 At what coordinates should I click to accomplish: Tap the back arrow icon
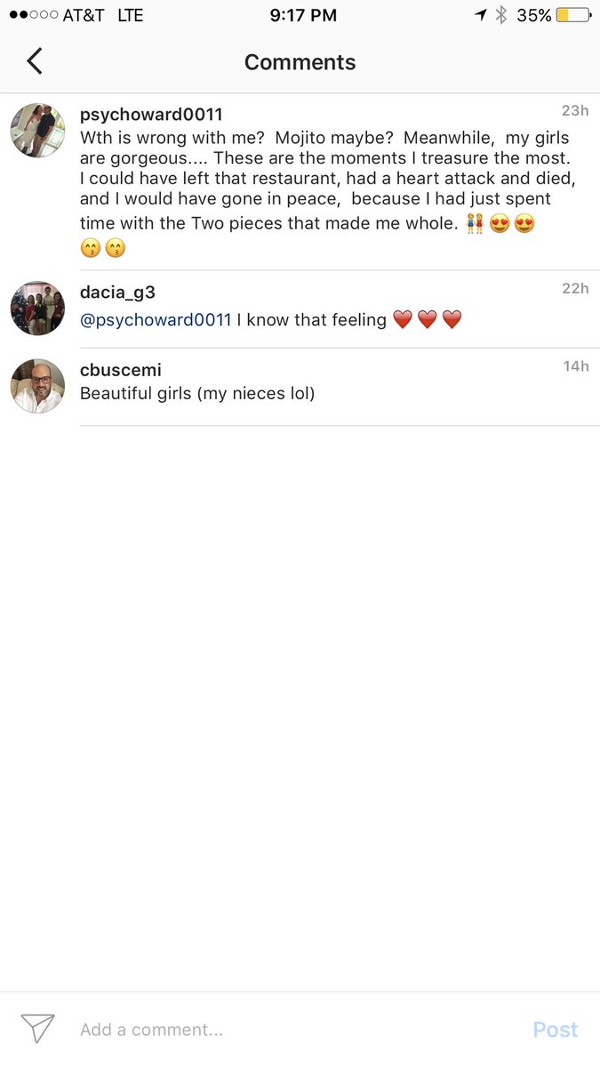[x=34, y=60]
